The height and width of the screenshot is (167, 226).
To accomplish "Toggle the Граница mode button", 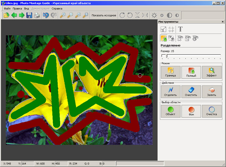I will [x=171, y=72].
